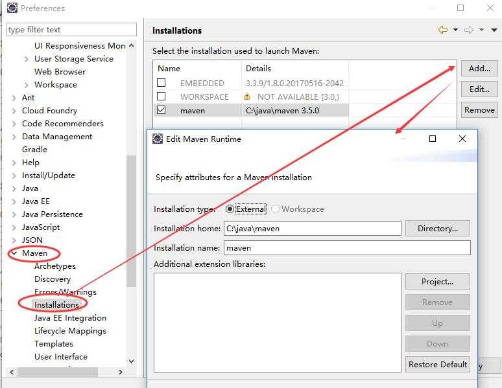Click the preferences tree vertical scrollbar thumb
Viewport: 502px width, 388px height.
click(131, 221)
